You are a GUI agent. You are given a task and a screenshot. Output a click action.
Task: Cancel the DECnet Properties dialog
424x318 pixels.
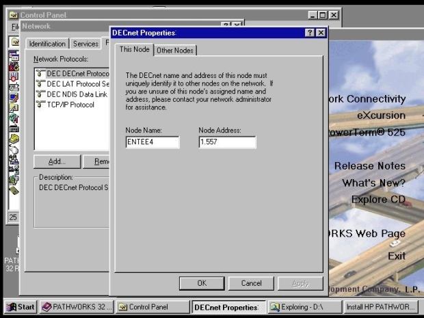(251, 283)
